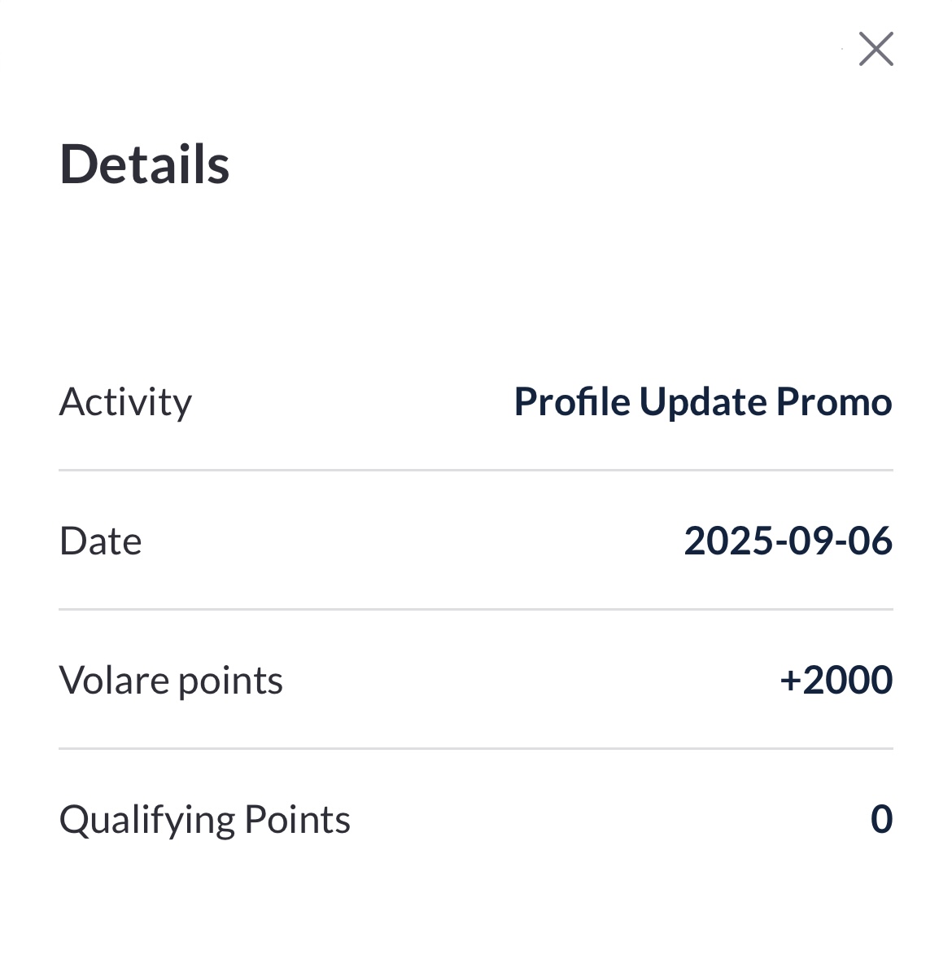This screenshot has height=955, width=952.
Task: Click the divider line below Activity row
Action: [x=476, y=470]
